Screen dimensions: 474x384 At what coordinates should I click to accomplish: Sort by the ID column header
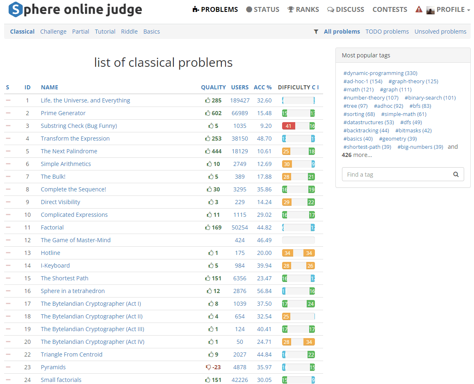coord(27,87)
